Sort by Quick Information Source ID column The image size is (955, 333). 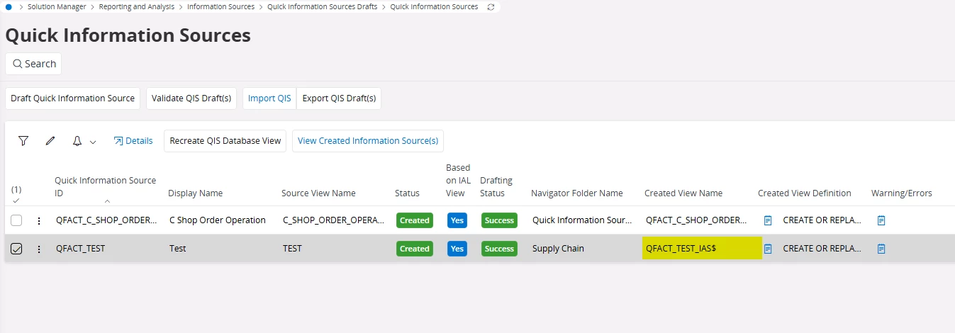pos(105,187)
